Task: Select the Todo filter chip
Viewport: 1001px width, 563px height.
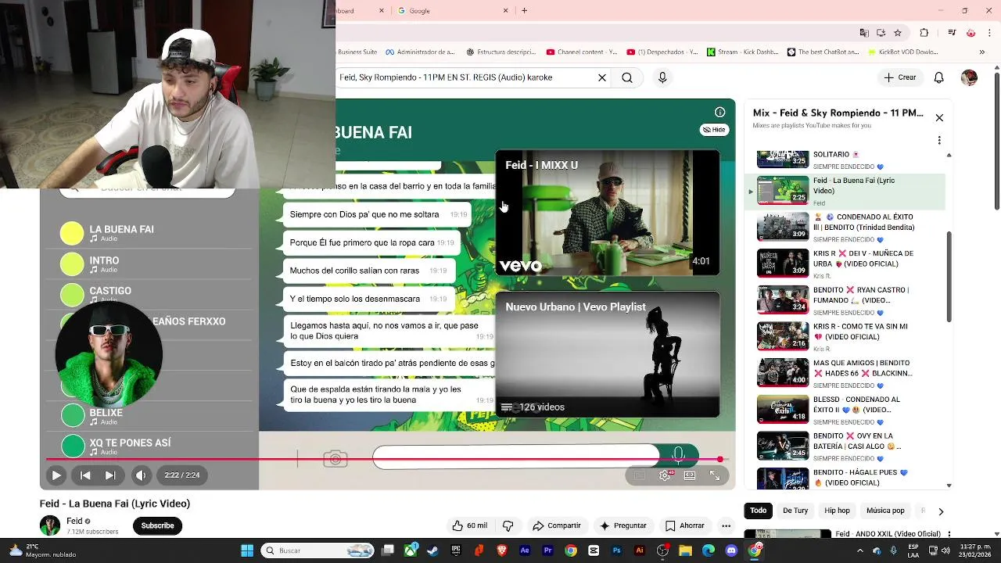Action: [759, 511]
